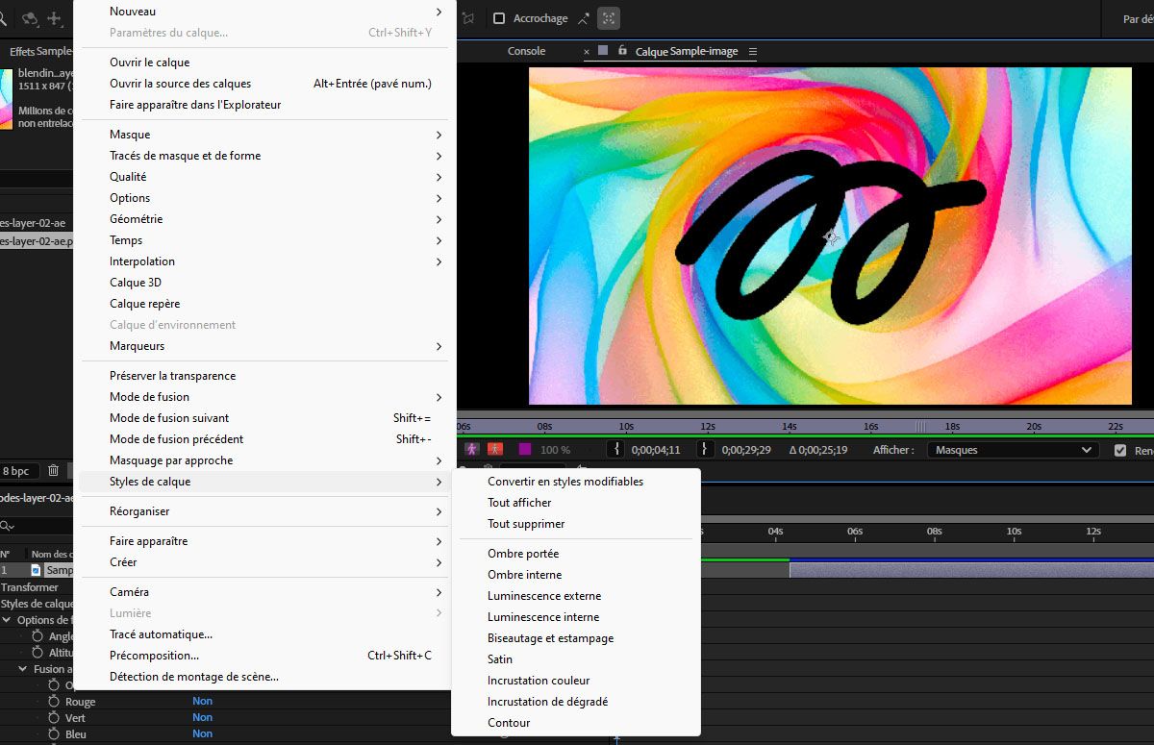
Task: Click the set in-point bracket button
Action: [x=617, y=450]
